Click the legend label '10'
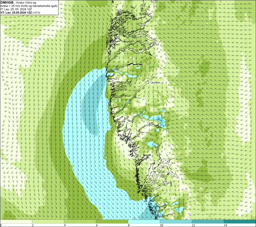Image resolution: width=256 pixels, height=227 pixels. (x=161, y=225)
